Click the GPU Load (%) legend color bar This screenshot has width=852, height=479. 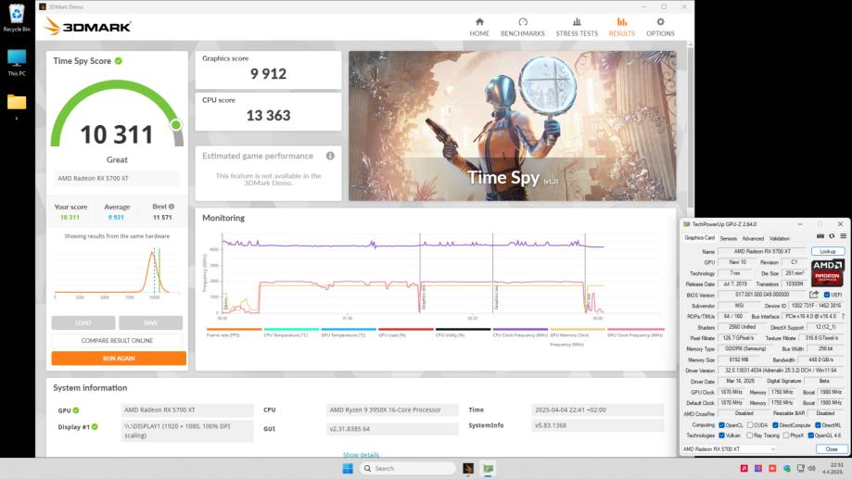[x=406, y=329]
